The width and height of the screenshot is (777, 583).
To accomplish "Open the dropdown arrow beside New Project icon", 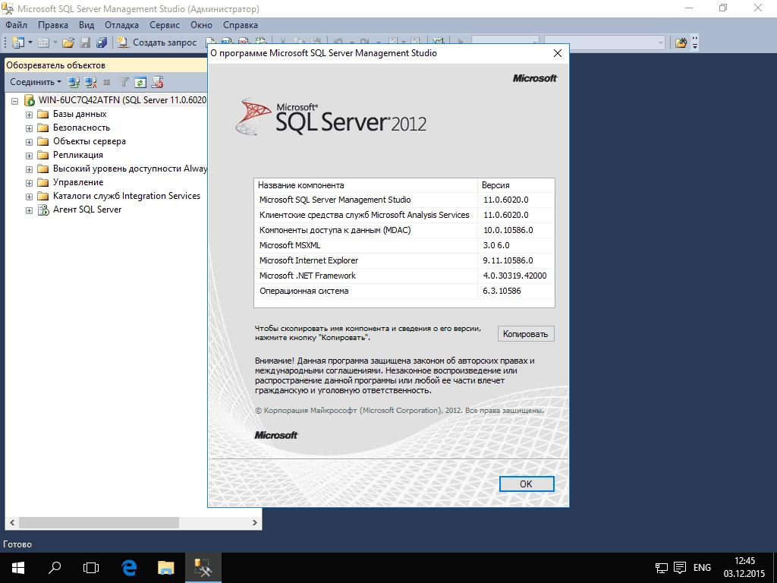I will pos(30,43).
